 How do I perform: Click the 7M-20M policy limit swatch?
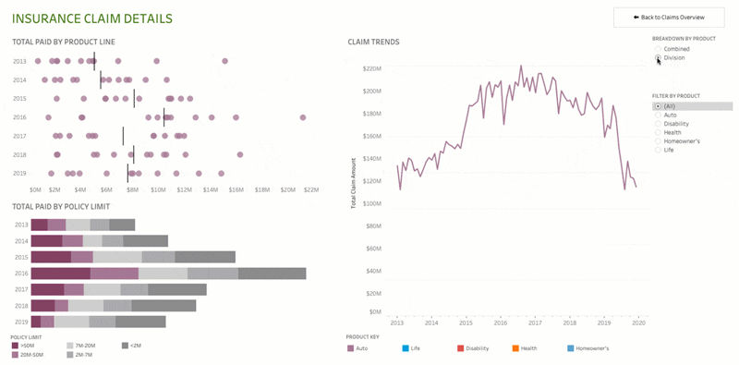pos(70,346)
